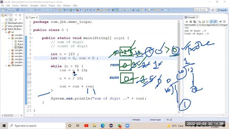Click the Pin Console icon

click(x=220, y=21)
